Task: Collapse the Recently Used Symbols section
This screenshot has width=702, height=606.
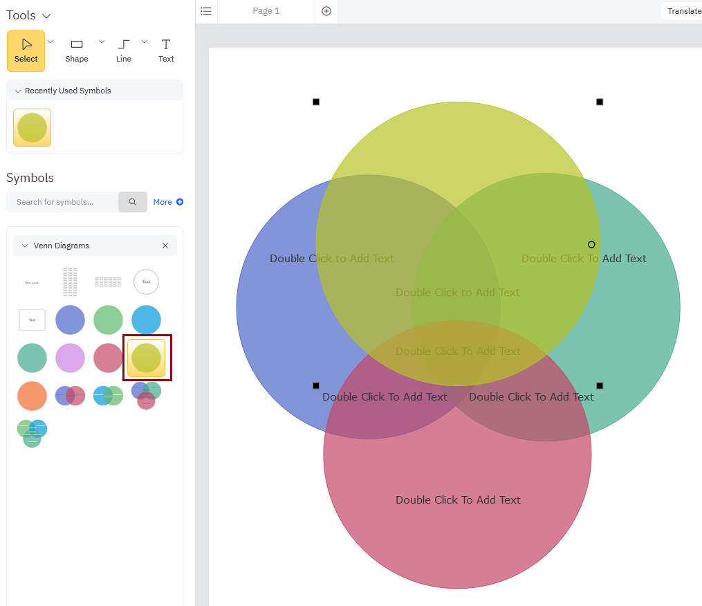Action: click(17, 91)
